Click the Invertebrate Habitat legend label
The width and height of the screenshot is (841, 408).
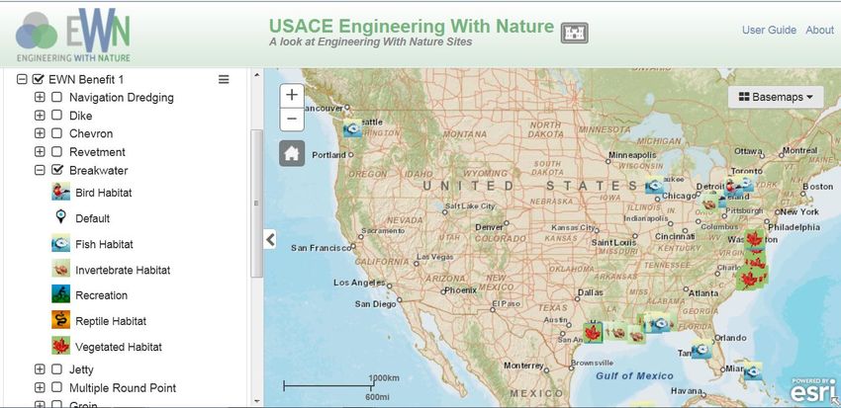(x=123, y=270)
